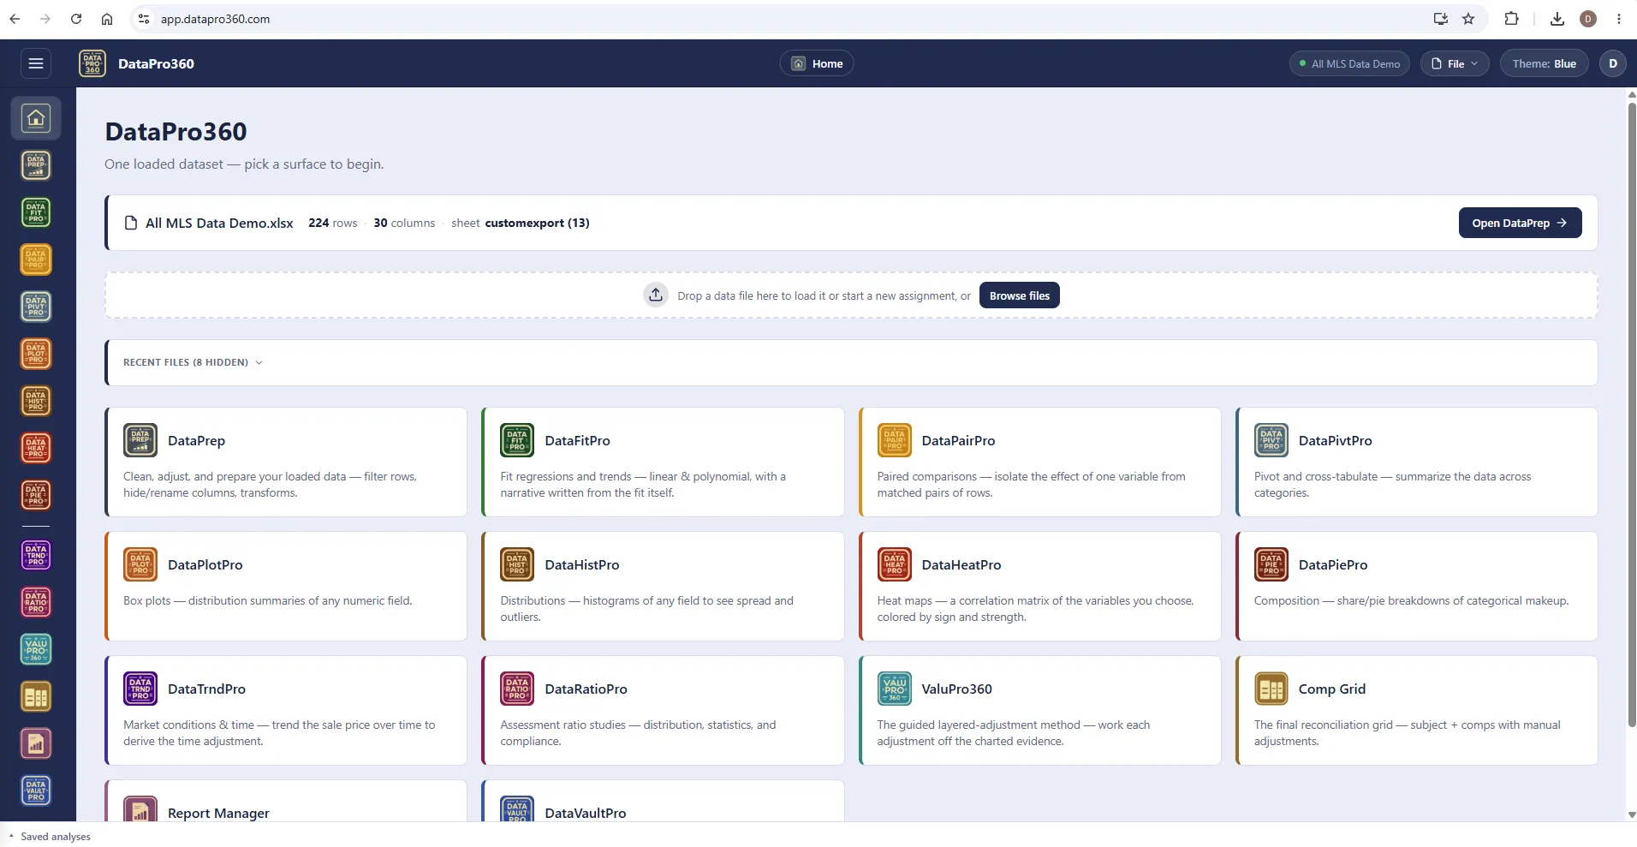
Task: Click the install app icon in address bar
Action: pos(1440,19)
